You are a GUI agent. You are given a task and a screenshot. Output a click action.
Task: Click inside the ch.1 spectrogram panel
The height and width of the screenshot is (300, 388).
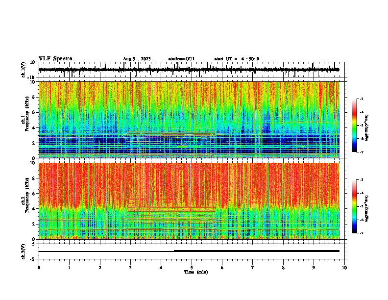tap(189, 120)
